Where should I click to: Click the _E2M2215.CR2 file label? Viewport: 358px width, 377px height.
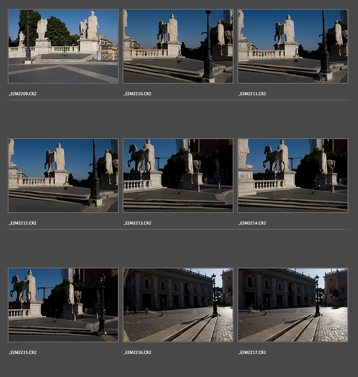click(23, 352)
